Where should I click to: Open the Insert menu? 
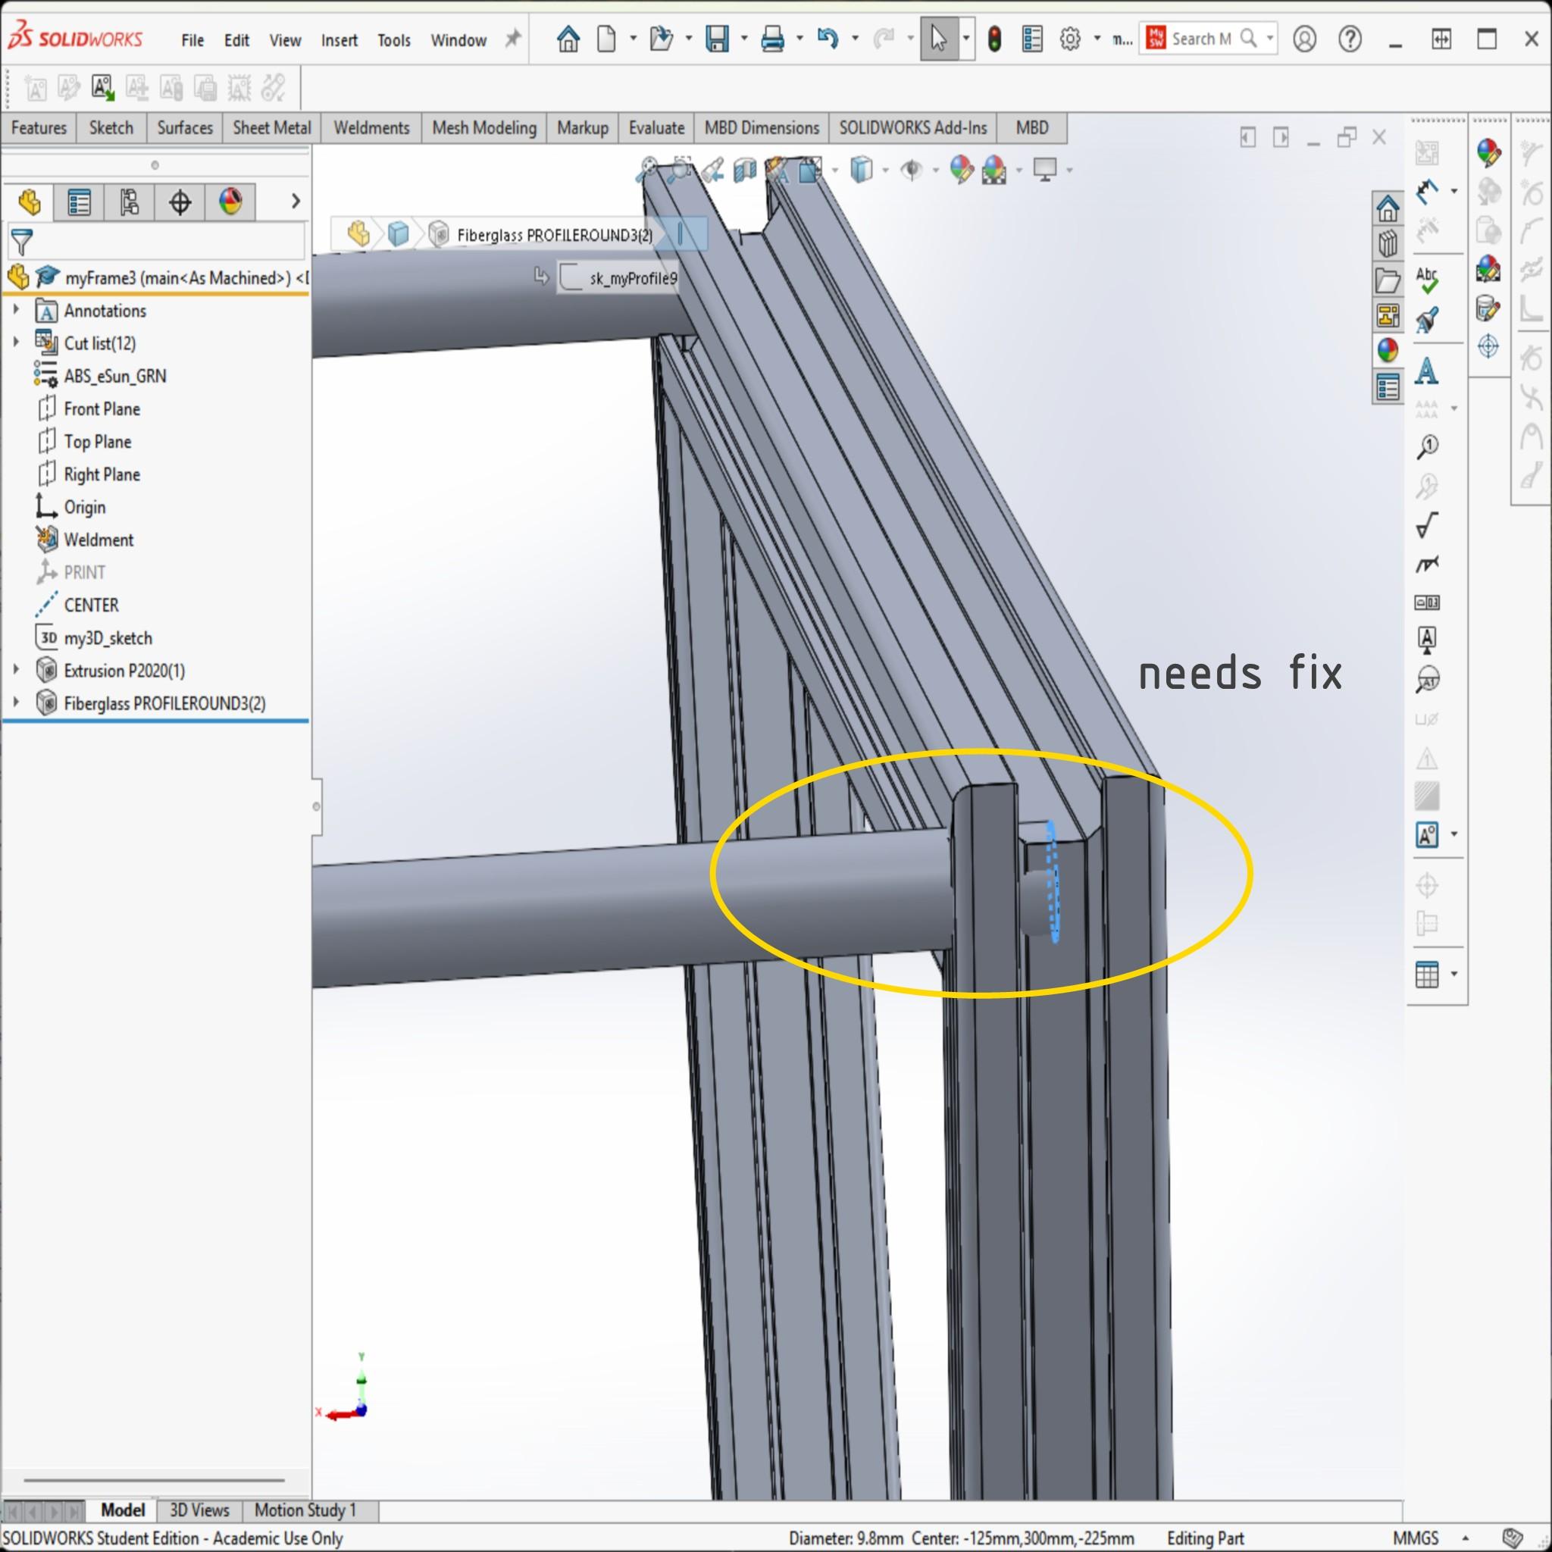click(339, 40)
